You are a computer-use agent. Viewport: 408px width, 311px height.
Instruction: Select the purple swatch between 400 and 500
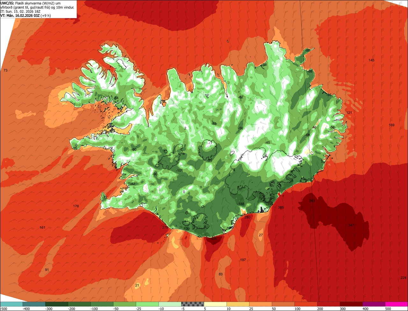373,304
